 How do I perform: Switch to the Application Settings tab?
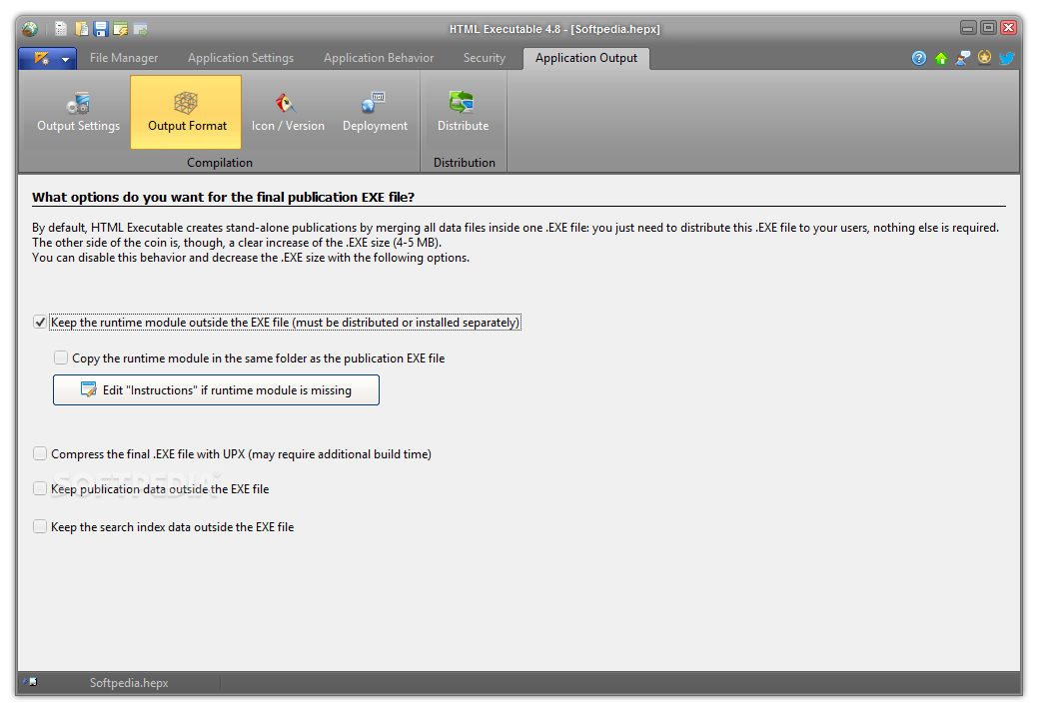pyautogui.click(x=241, y=58)
